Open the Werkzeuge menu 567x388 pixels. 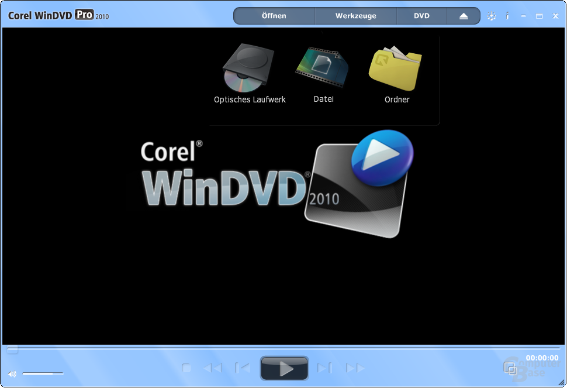[356, 16]
